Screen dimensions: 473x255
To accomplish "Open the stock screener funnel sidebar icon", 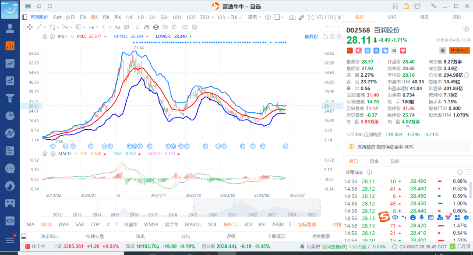I will click(10, 99).
